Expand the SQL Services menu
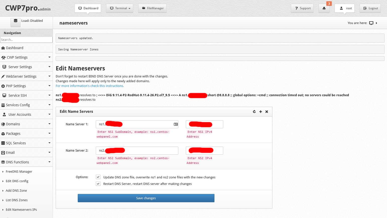This screenshot has height=218, width=387. coord(26,143)
